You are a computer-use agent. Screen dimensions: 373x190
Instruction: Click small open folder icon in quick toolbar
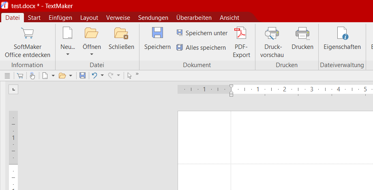pyautogui.click(x=62, y=76)
